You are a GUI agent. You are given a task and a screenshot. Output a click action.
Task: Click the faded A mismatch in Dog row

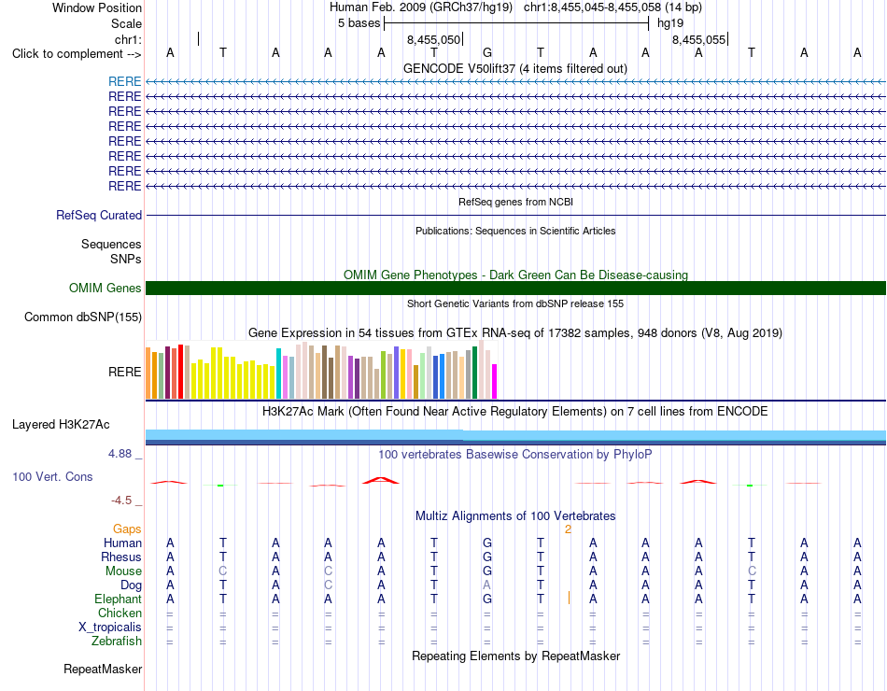pyautogui.click(x=487, y=585)
